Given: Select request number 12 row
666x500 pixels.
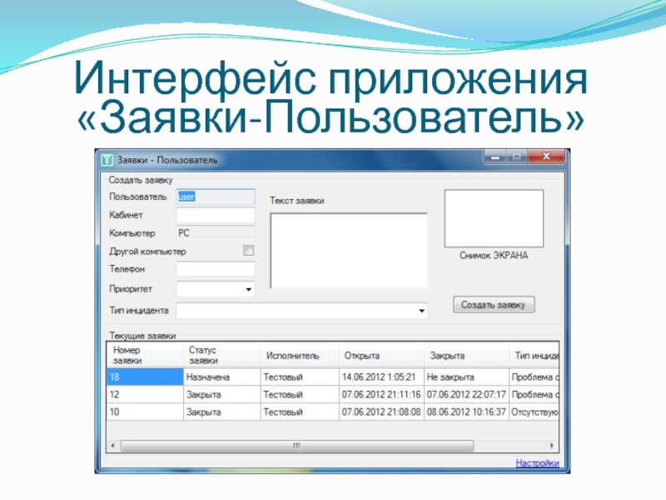Looking at the screenshot, I should tap(144, 394).
